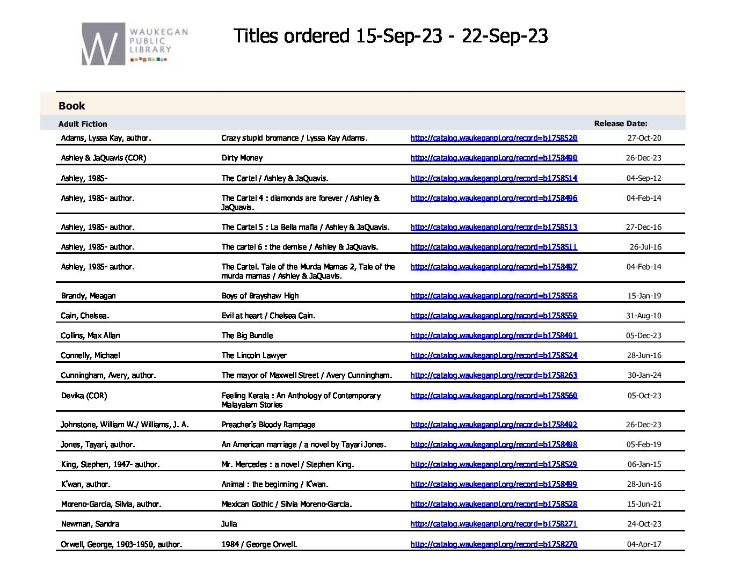Image resolution: width=756 pixels, height=584 pixels.
Task: Select author 'Cain, Chelsea.'
Action: click(85, 316)
